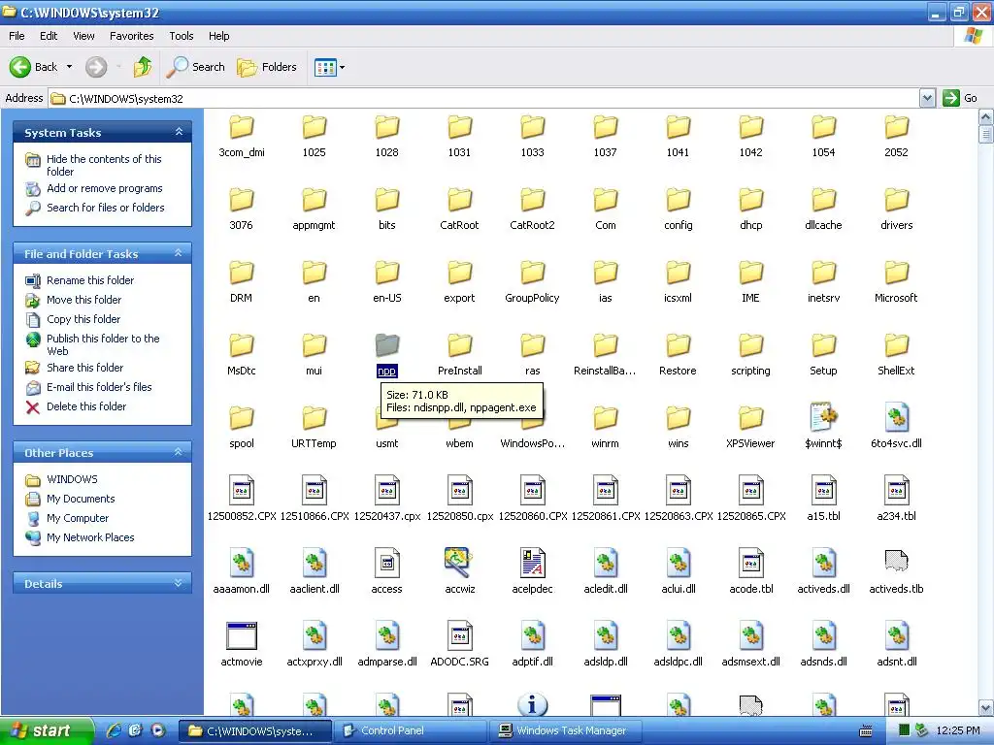Screen dimensions: 994x745
Task: Select the dllcache folder icon
Action: click(823, 200)
